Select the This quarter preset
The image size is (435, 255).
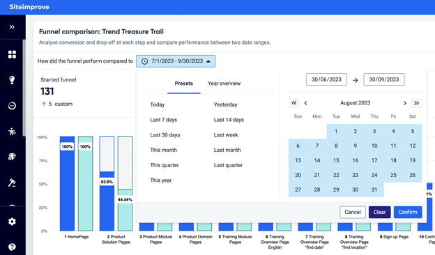coord(165,165)
